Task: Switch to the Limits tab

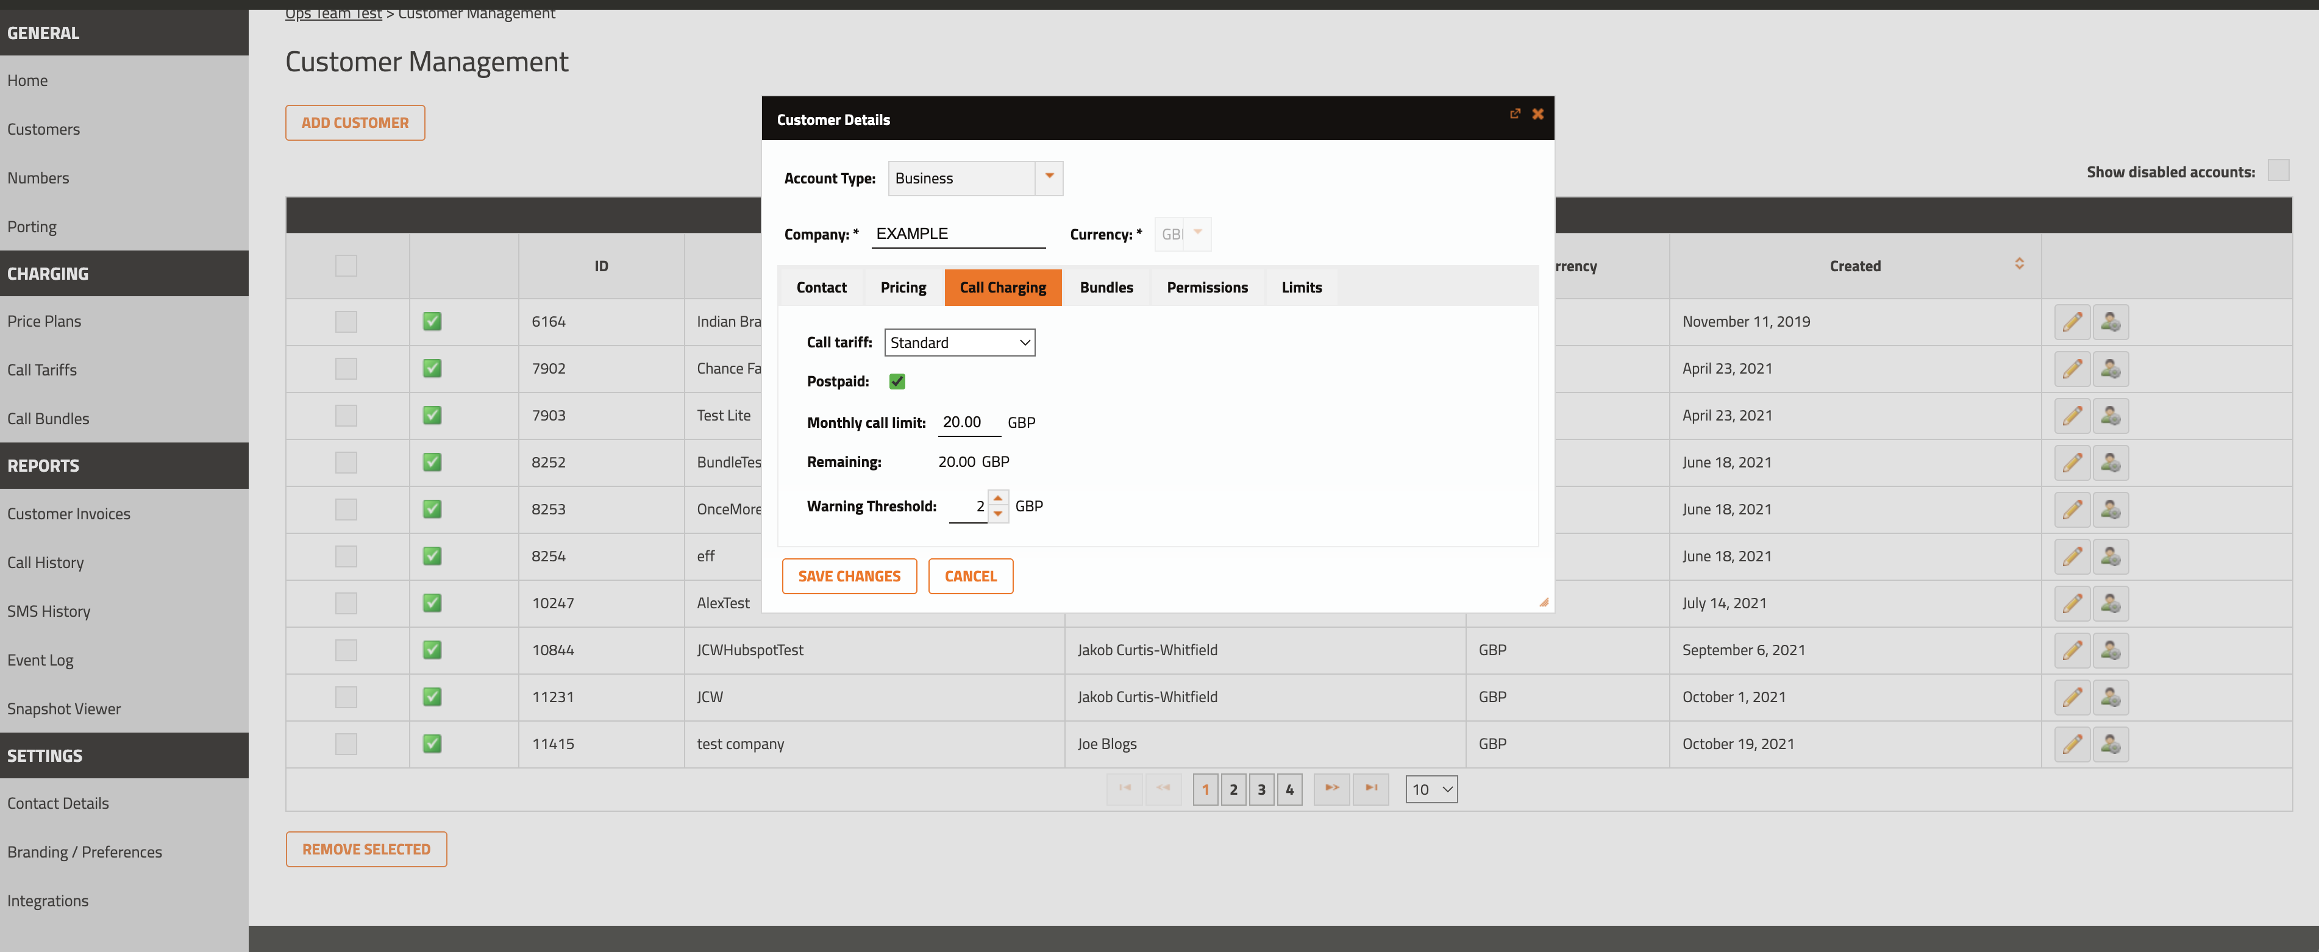Action: [1302, 288]
